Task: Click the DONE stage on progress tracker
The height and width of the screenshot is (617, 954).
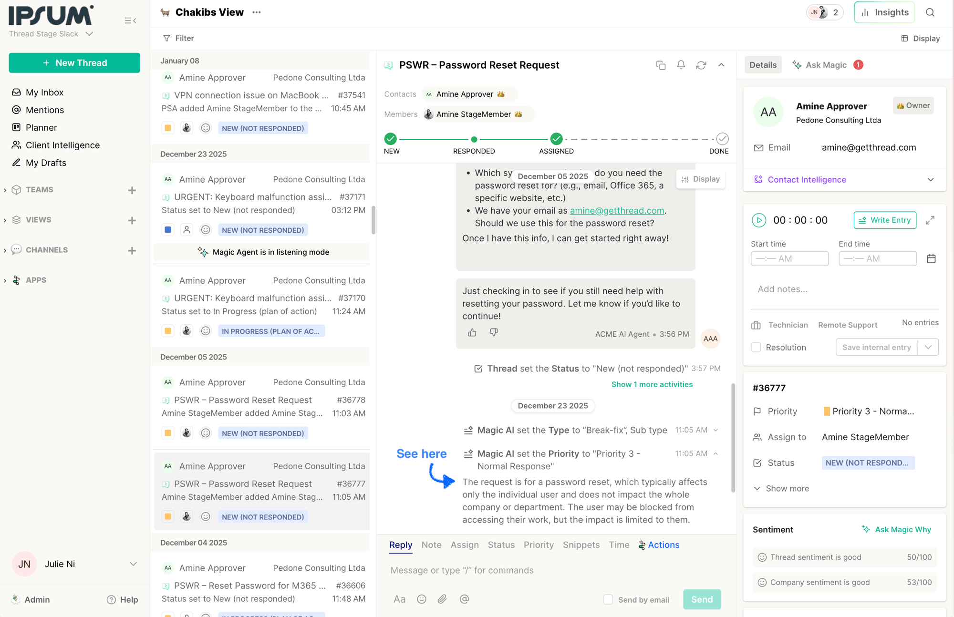Action: [722, 139]
